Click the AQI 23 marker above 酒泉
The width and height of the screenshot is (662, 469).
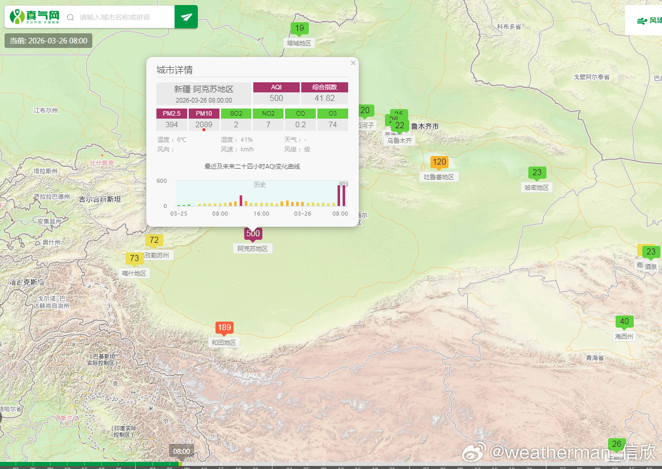(651, 252)
